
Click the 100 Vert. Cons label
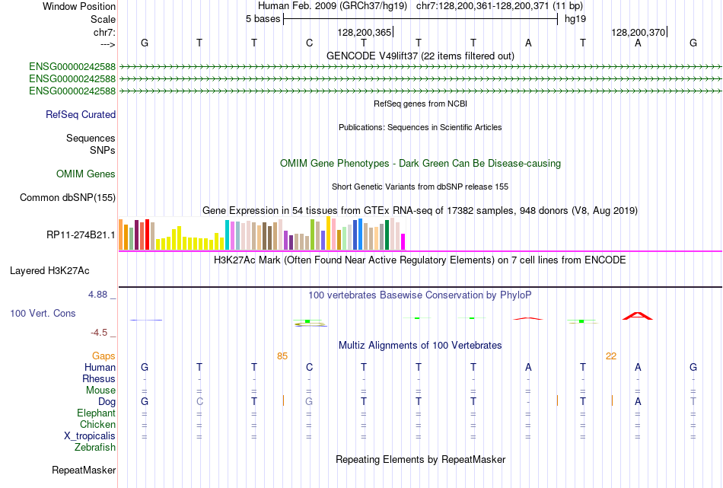pos(43,313)
